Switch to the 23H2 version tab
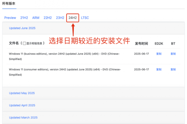The height and width of the screenshot is (124, 187). pos(60,18)
